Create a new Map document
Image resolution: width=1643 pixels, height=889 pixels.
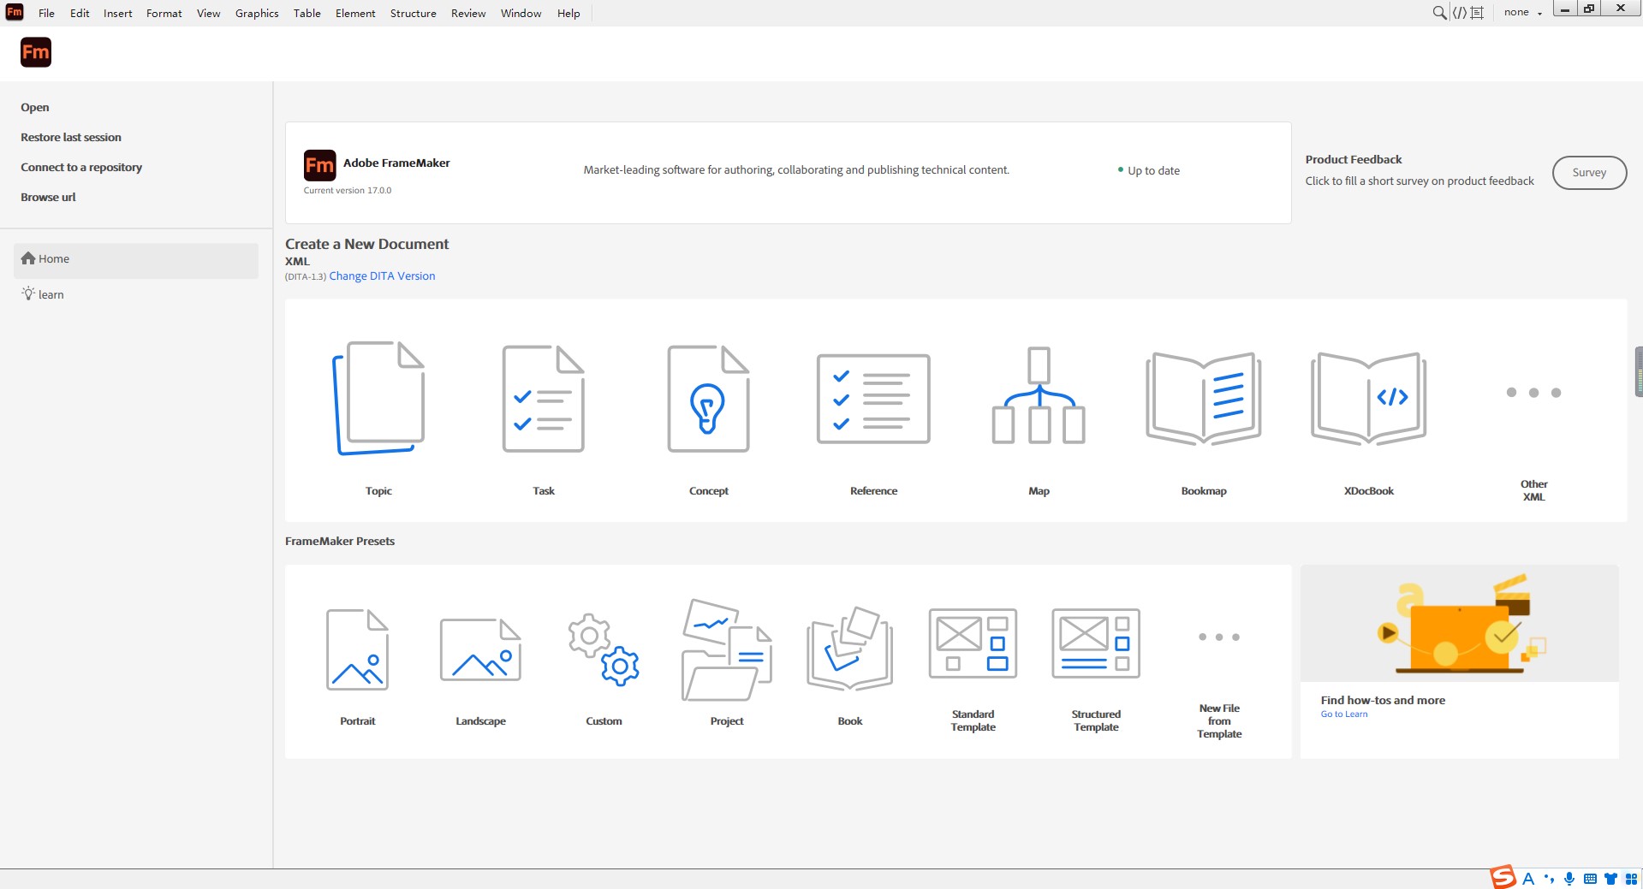[x=1039, y=396]
